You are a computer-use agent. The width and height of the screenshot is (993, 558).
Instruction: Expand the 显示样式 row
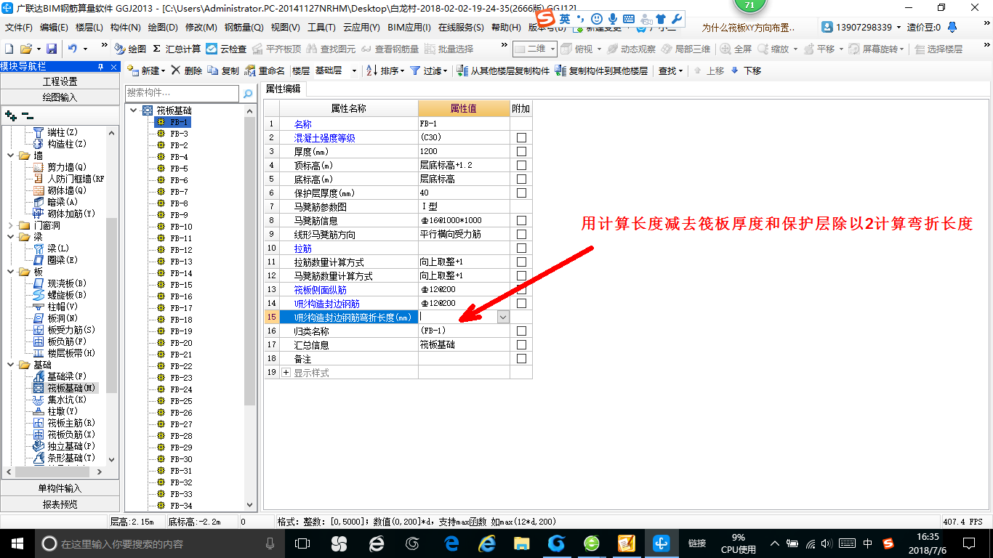[x=286, y=372]
